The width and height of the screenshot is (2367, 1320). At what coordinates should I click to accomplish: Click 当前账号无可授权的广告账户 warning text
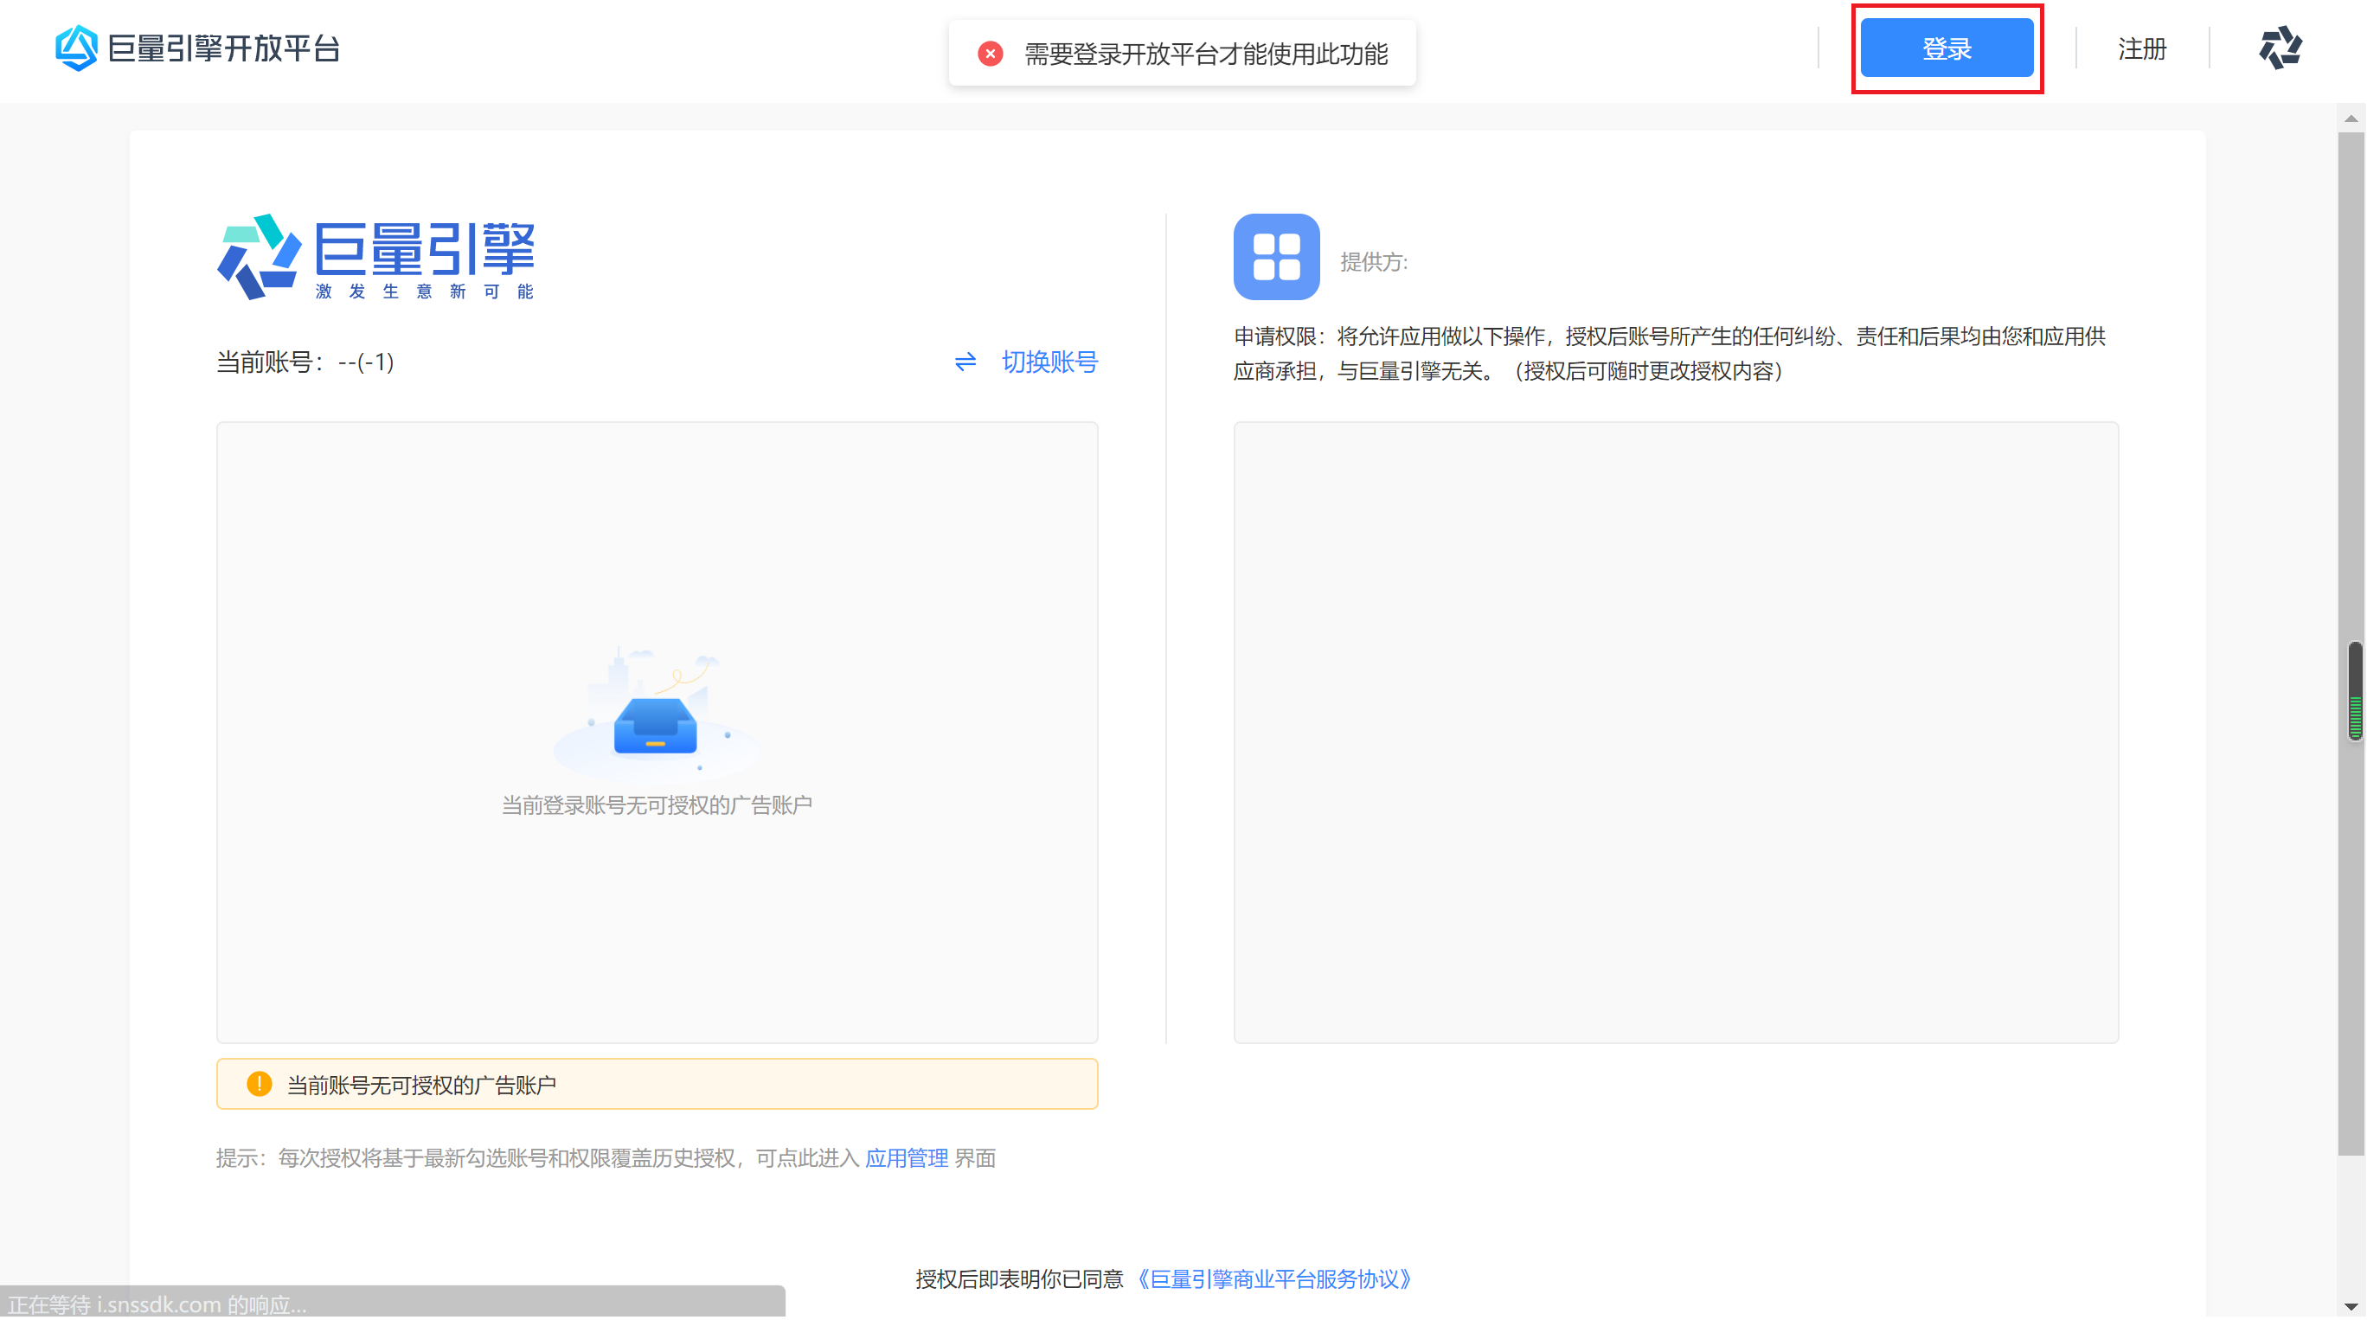click(x=422, y=1085)
